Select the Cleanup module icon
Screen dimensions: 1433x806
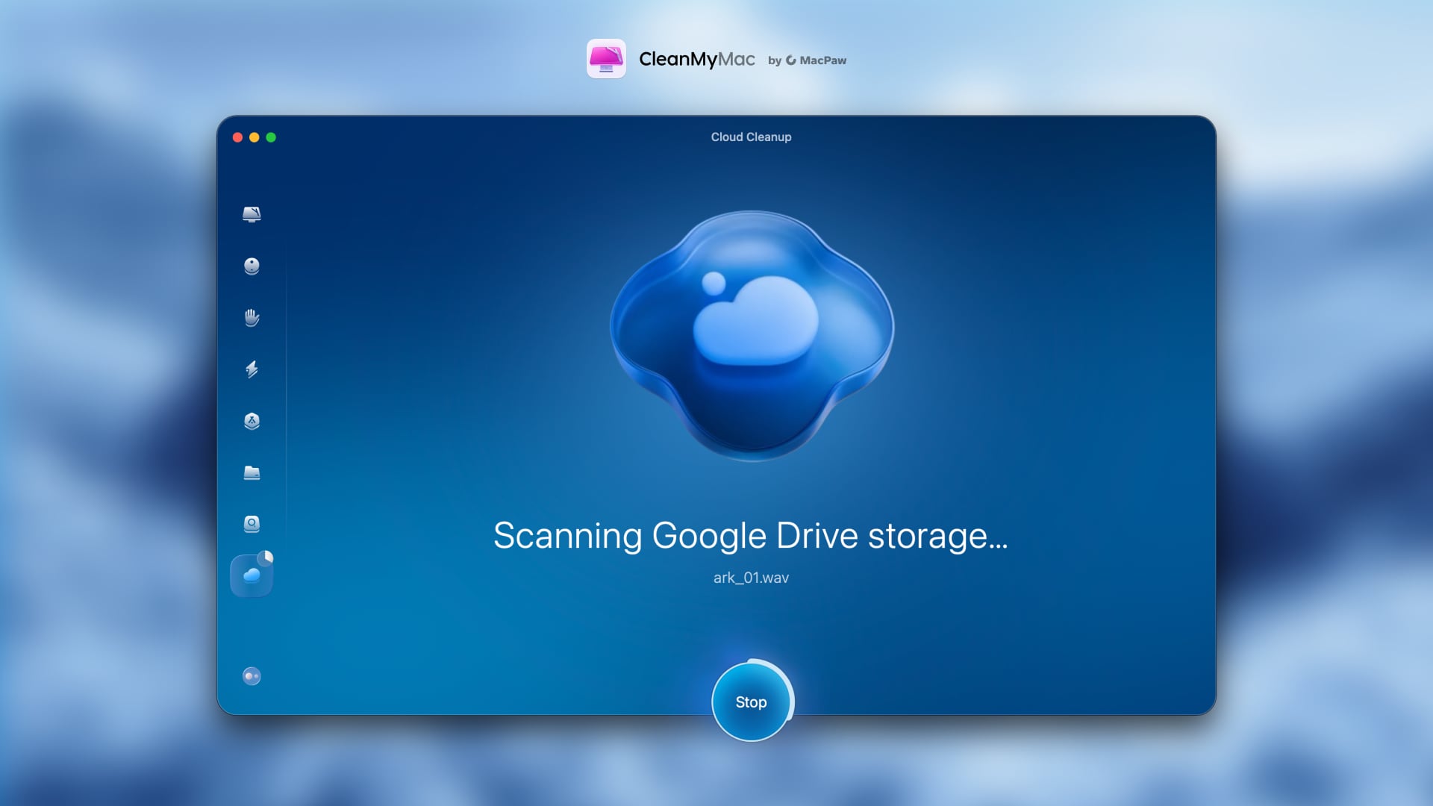point(252,266)
